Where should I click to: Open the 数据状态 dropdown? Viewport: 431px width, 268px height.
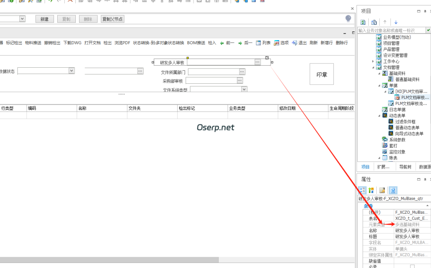coord(72,71)
